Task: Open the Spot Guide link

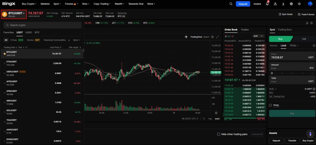Action: click(285, 14)
